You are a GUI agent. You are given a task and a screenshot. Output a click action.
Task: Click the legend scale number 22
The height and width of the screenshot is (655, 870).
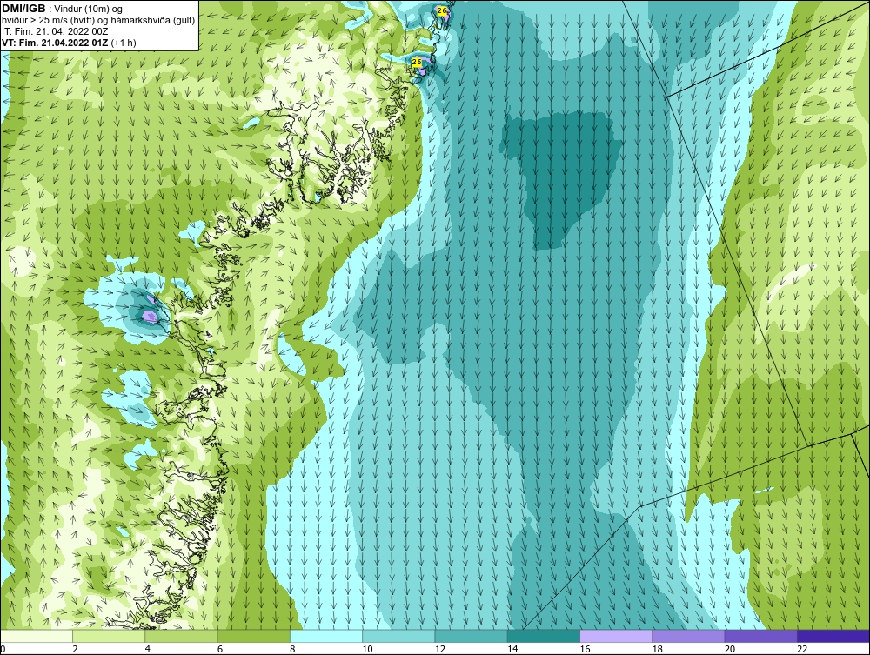[x=802, y=650]
